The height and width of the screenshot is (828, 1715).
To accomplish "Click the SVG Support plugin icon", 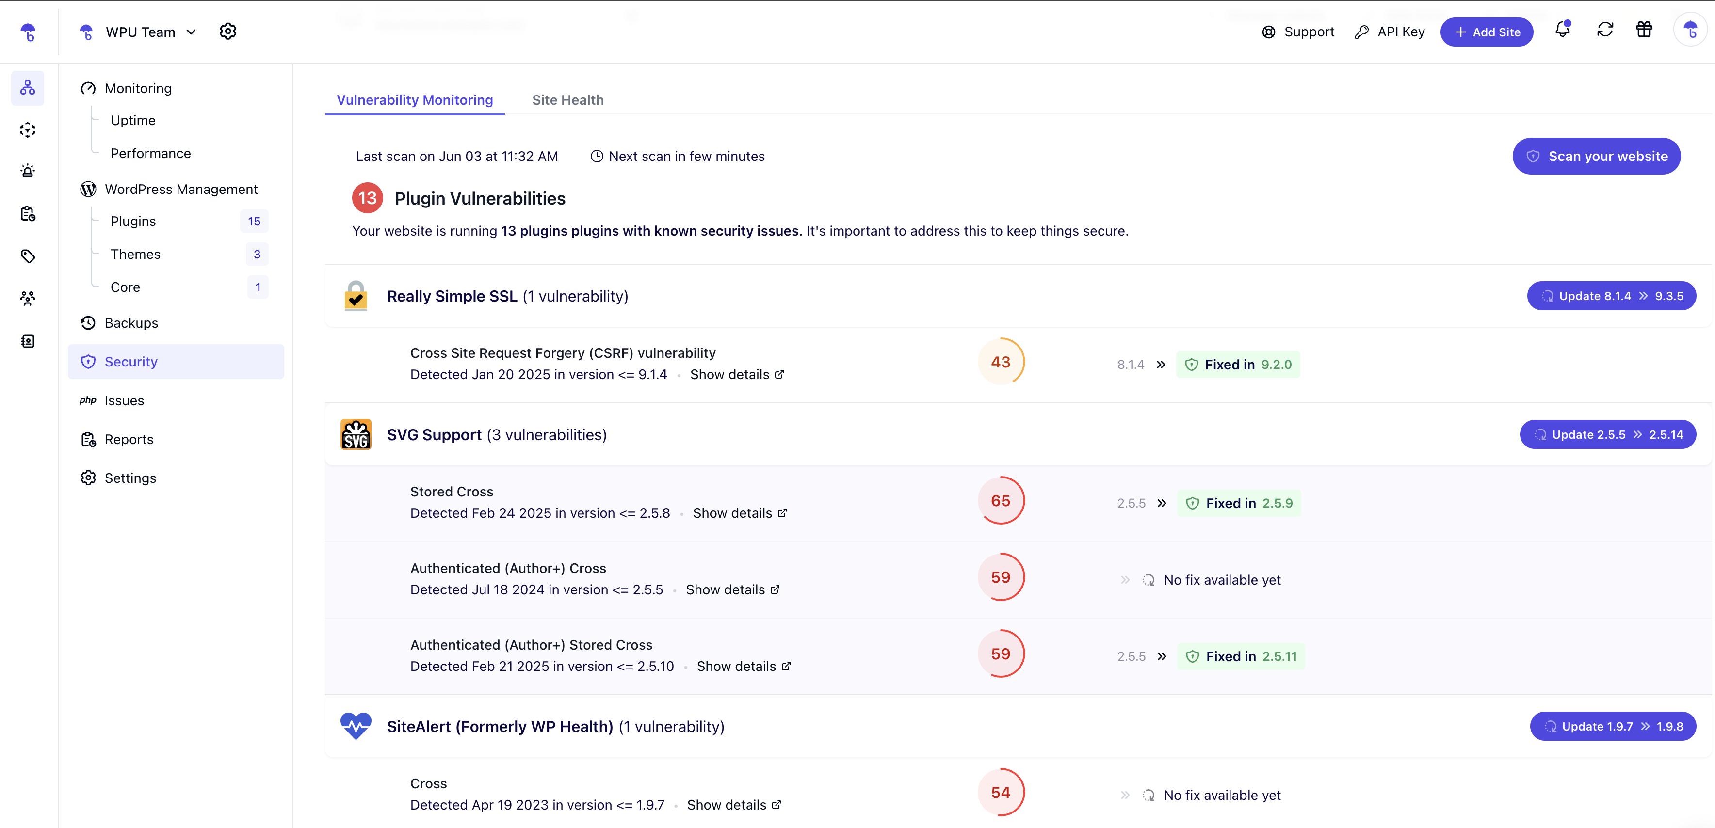I will point(356,435).
